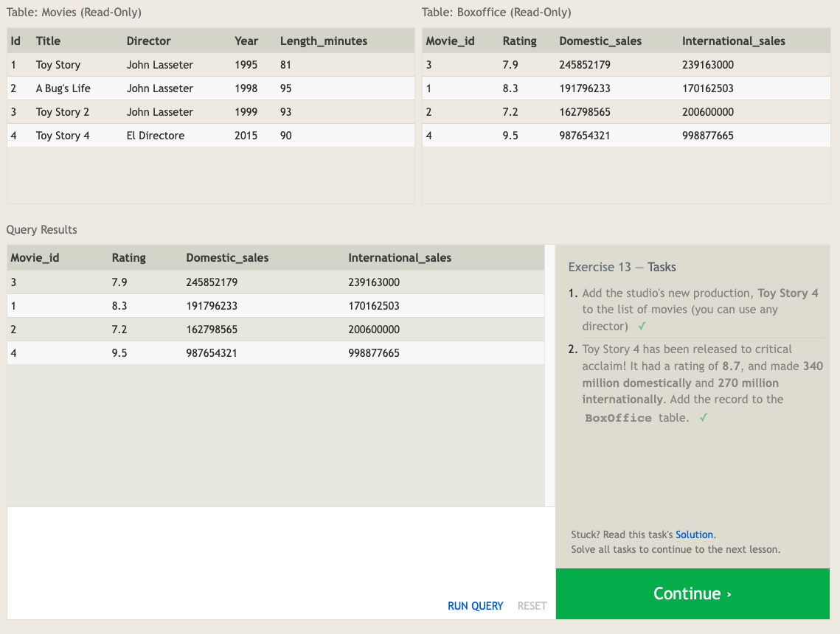Click 245852179 in the Boxoffice table
This screenshot has width=840, height=634.
tap(585, 65)
